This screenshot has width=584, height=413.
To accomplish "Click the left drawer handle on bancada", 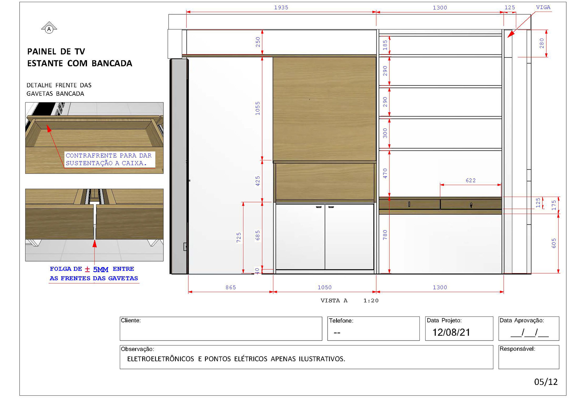I will [x=409, y=204].
